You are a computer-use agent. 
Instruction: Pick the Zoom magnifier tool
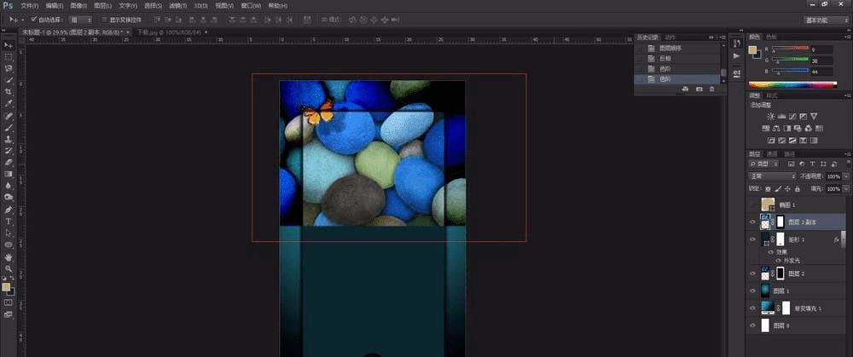coord(9,268)
